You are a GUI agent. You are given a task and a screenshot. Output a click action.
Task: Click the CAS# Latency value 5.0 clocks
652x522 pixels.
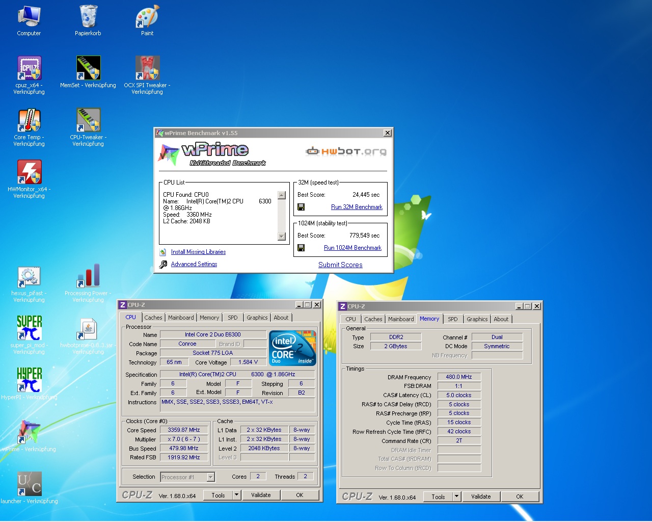pyautogui.click(x=459, y=395)
